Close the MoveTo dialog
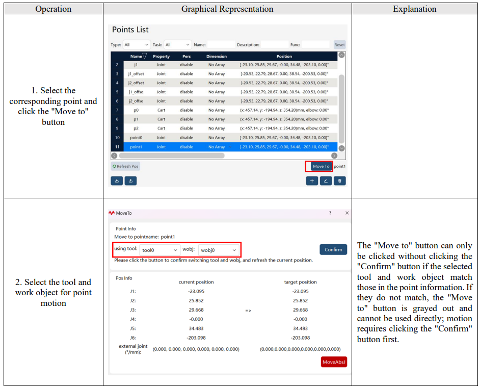Screen dimensions: 480x386 pos(347,213)
